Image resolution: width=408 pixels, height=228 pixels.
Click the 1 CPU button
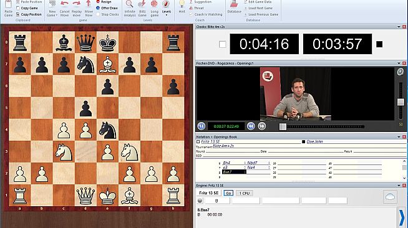click(245, 193)
